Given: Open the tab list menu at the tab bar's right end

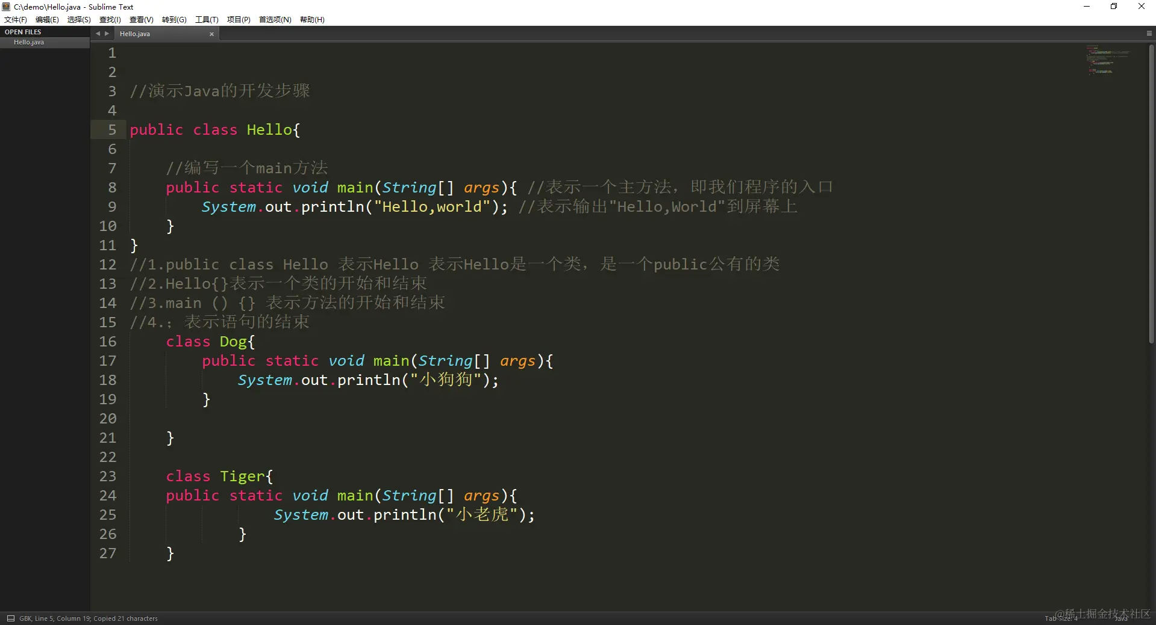Looking at the screenshot, I should click(x=1149, y=34).
